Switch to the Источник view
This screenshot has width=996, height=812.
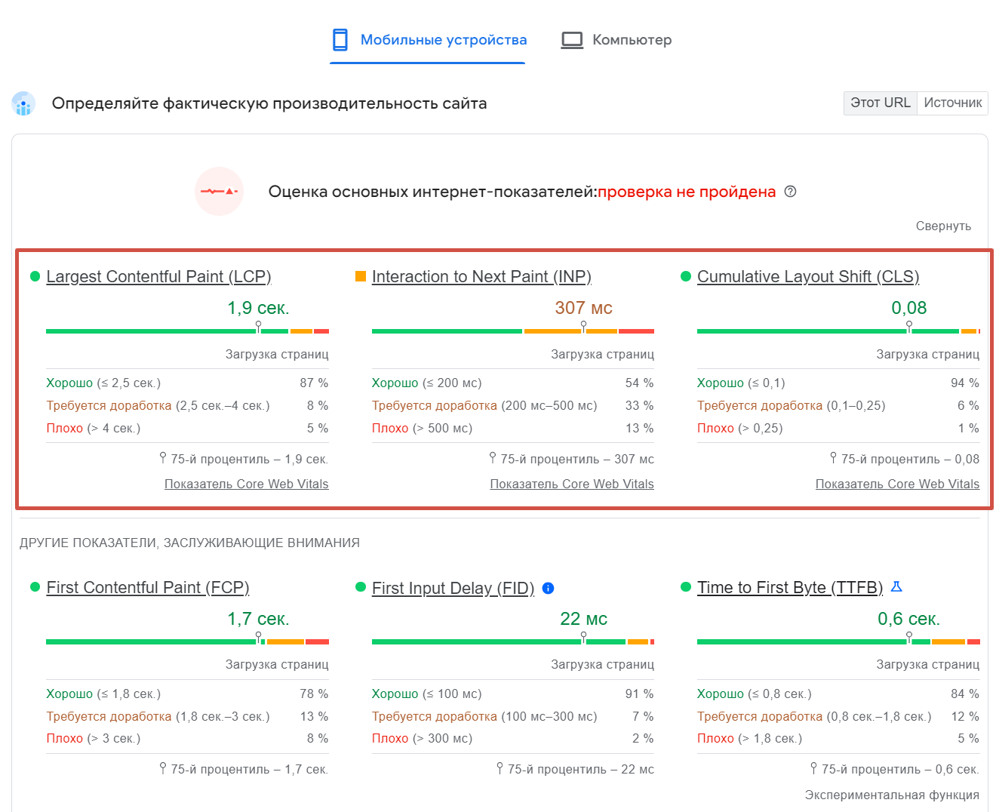pos(951,103)
